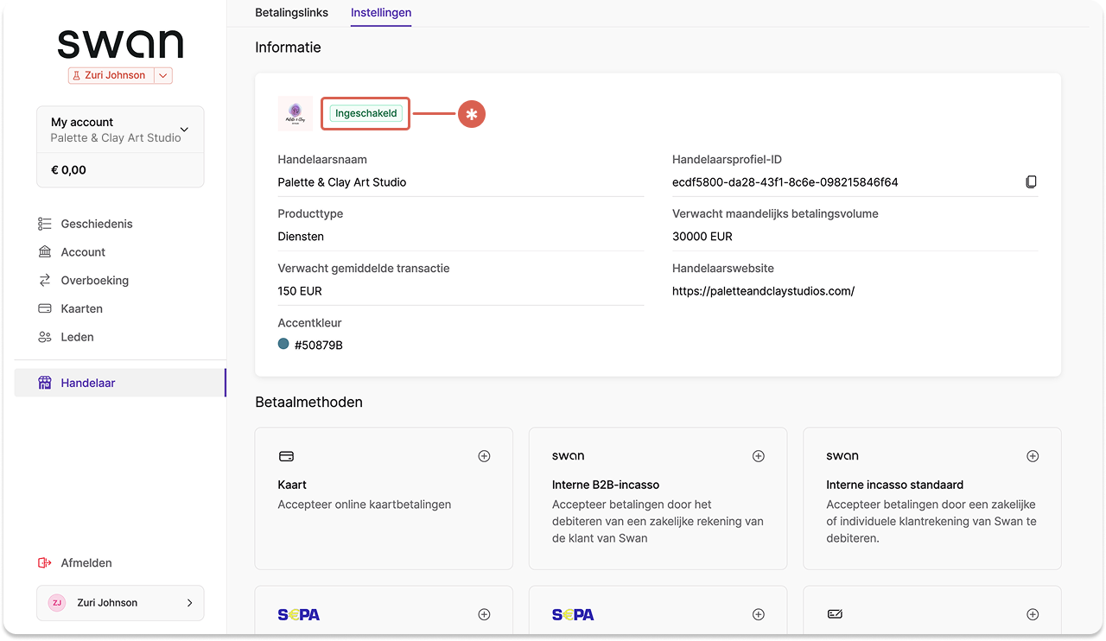This screenshot has width=1106, height=641.
Task: Open Zuri Johnson profile chevron at bottom
Action: click(x=189, y=603)
